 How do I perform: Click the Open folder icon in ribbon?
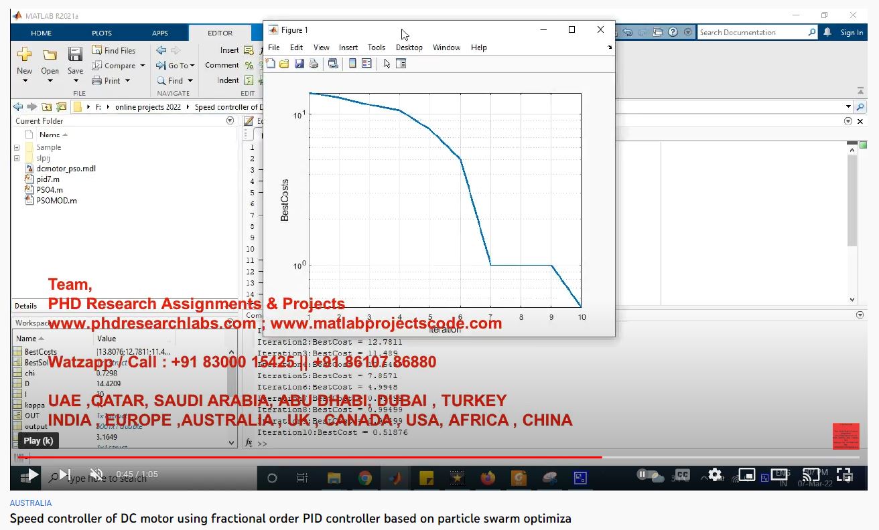point(50,55)
